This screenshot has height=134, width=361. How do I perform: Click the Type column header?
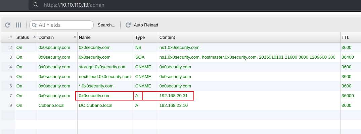[x=140, y=38]
